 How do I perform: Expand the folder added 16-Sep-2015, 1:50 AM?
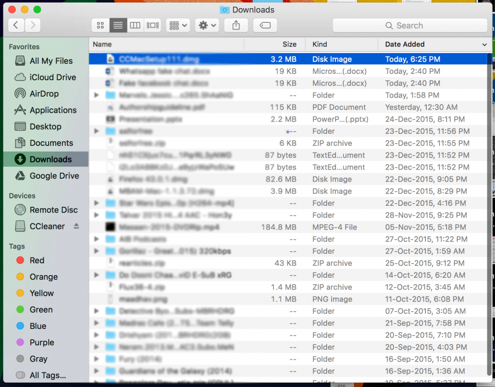(x=97, y=359)
